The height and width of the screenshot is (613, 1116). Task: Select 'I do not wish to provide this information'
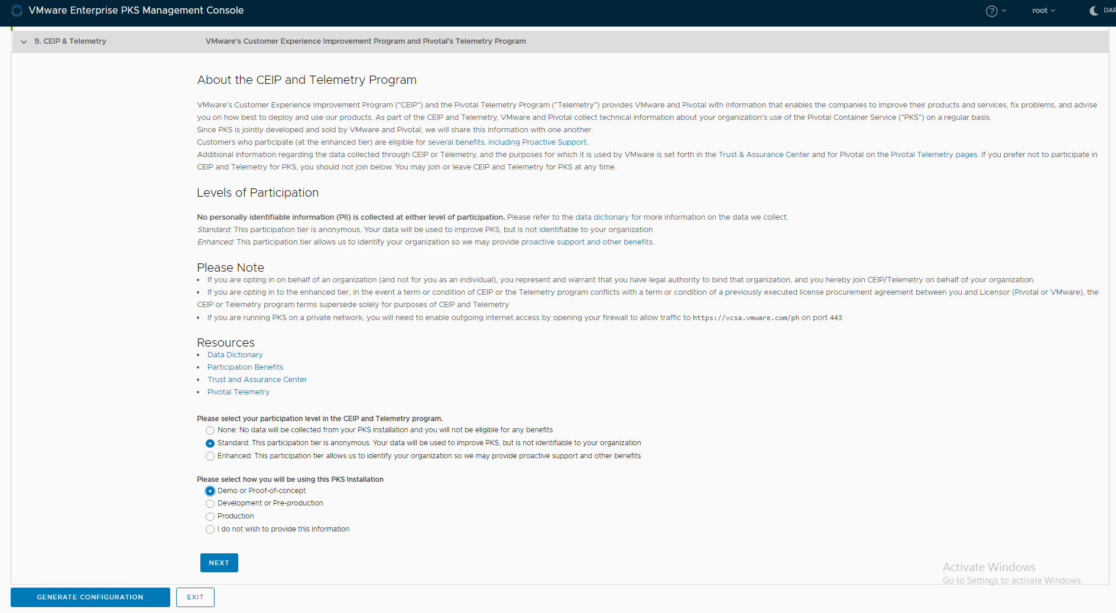(210, 530)
